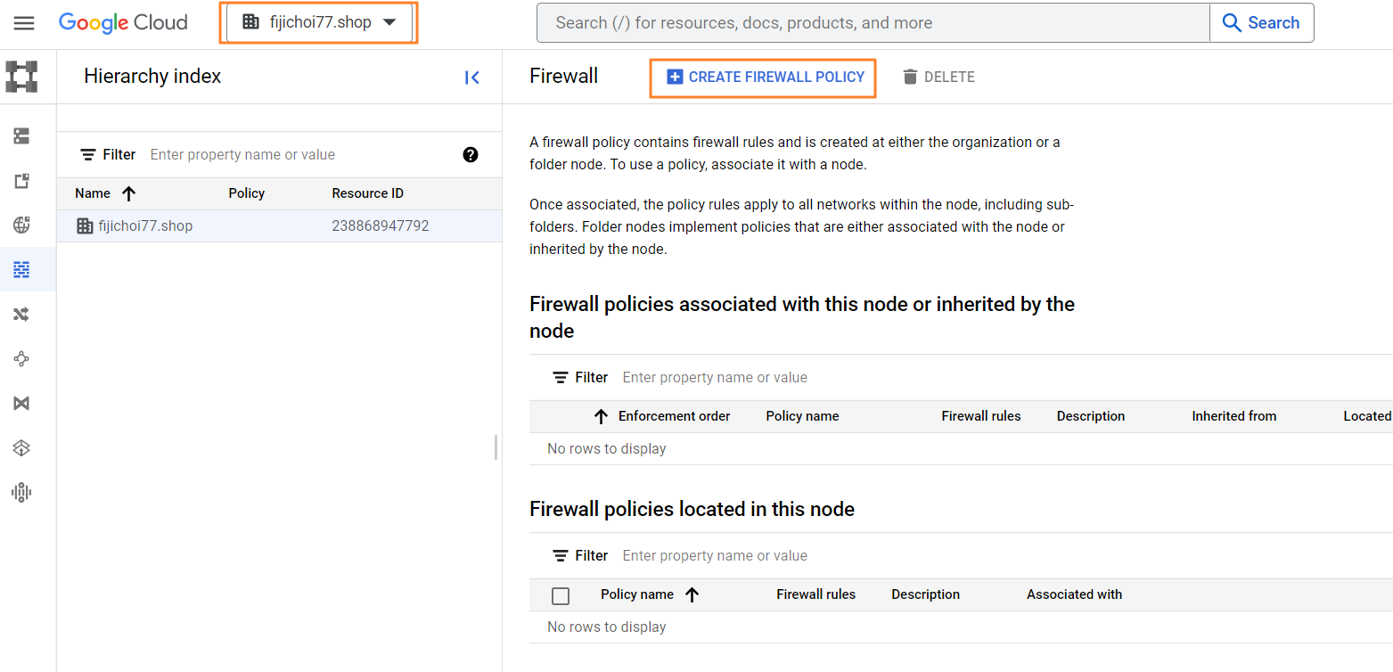Collapse the Hierarchy index panel

click(472, 78)
